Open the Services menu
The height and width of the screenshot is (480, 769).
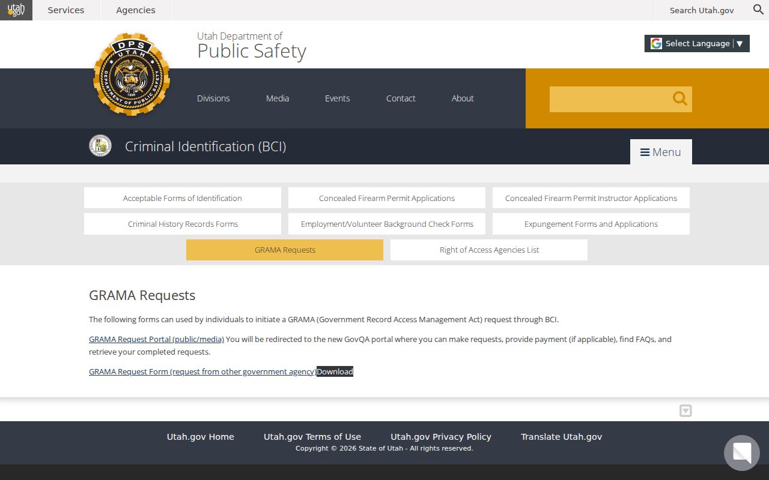tap(66, 10)
